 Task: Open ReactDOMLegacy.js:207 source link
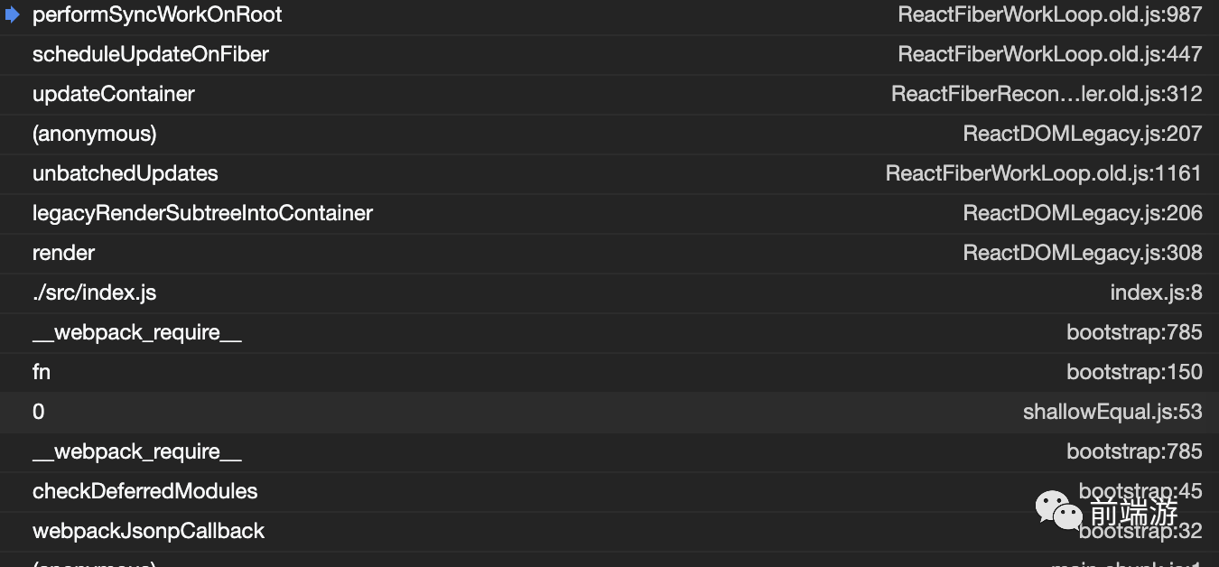click(1083, 135)
